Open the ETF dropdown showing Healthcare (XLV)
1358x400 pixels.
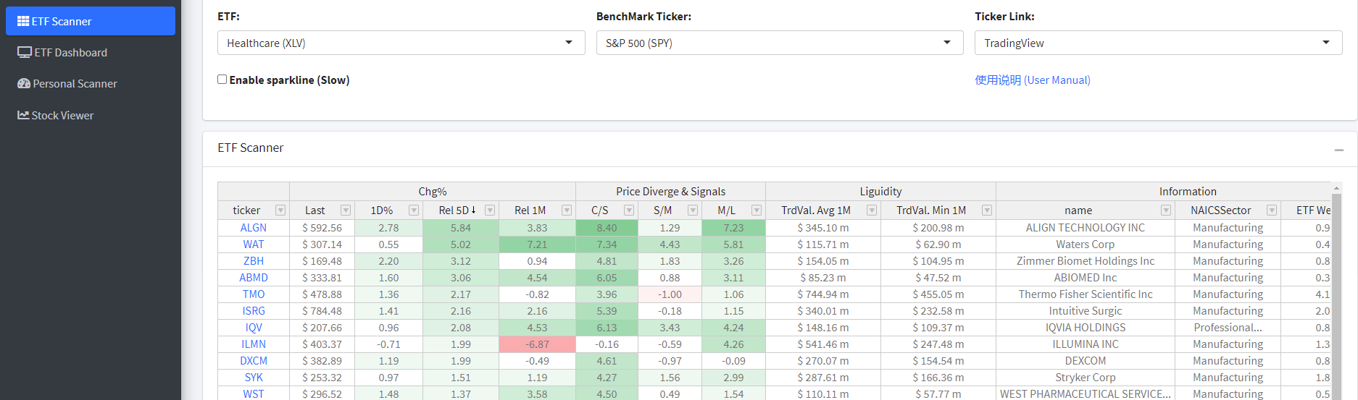click(x=401, y=43)
